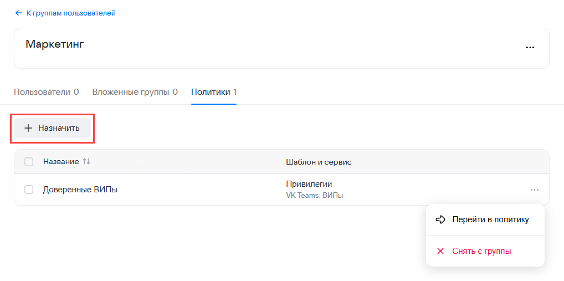The width and height of the screenshot is (564, 281).
Task: Switch to the Вложенные группы tab
Action: pyautogui.click(x=135, y=92)
